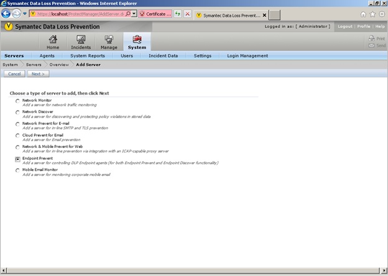Click the red stop loading icon

pos(188,14)
